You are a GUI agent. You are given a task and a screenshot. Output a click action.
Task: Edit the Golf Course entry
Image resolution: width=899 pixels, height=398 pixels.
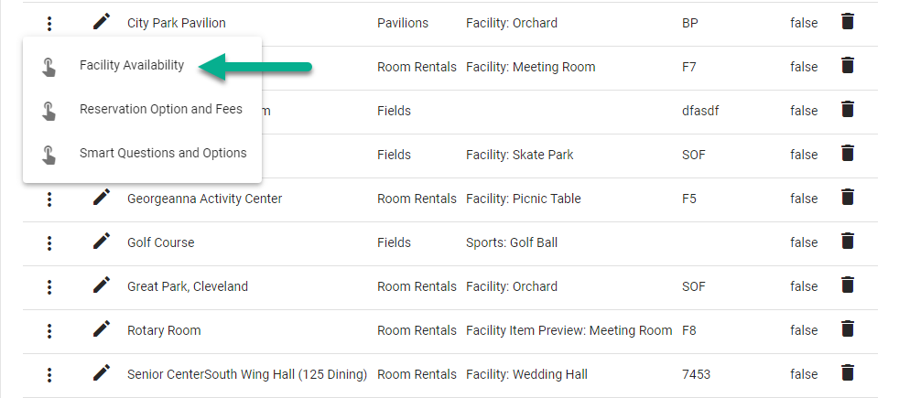[x=102, y=242]
